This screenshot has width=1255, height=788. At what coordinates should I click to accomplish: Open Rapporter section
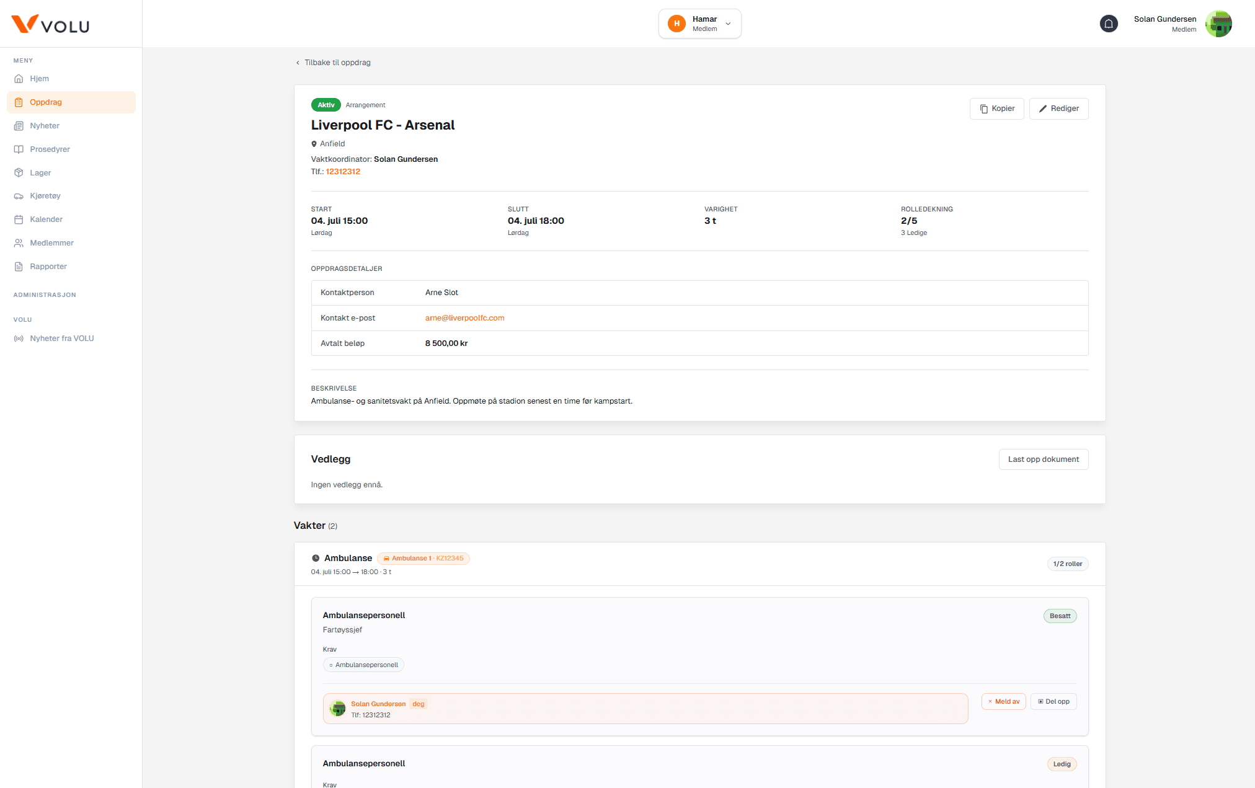pyautogui.click(x=71, y=267)
